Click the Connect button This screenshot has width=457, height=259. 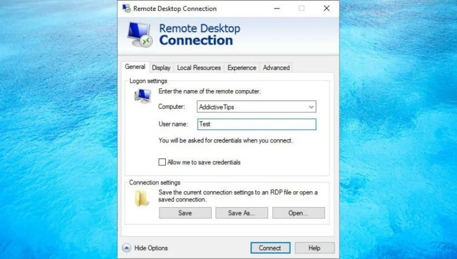tap(270, 248)
